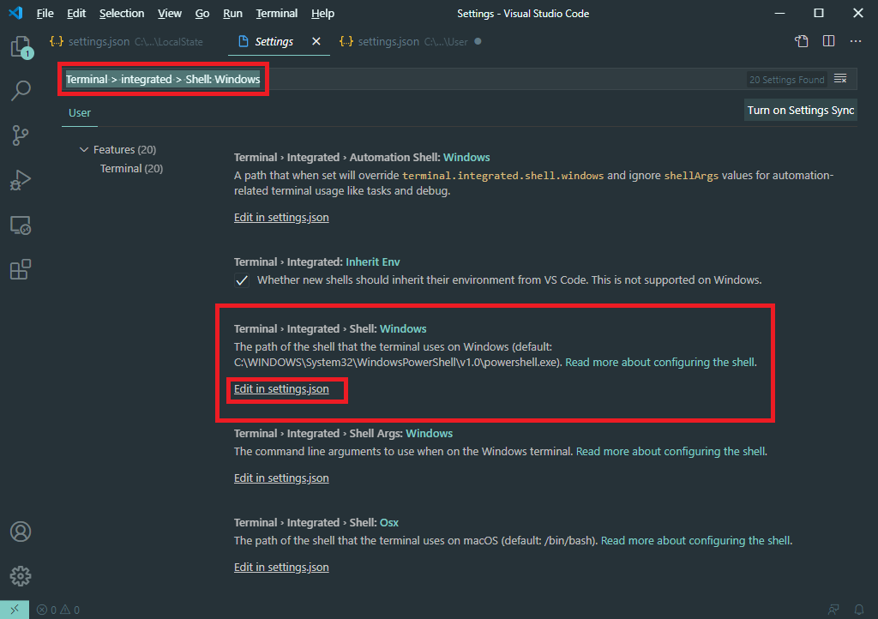The height and width of the screenshot is (619, 878).
Task: Toggle the Inherit Env checkbox
Action: (241, 280)
